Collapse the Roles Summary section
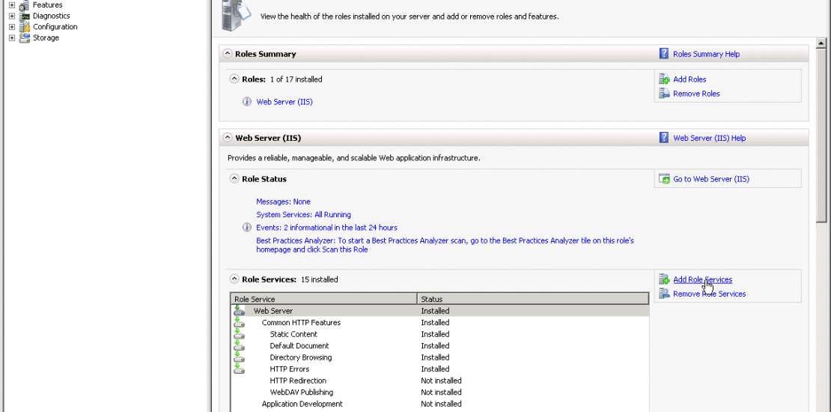This screenshot has height=412, width=831. [x=228, y=53]
